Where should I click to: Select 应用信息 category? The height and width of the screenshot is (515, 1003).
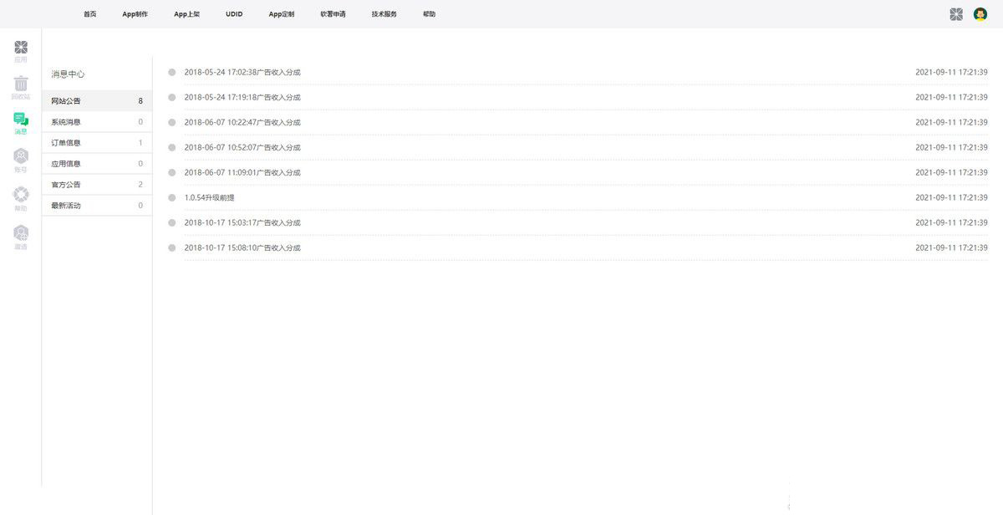67,164
